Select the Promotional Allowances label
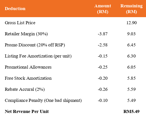This screenshot has width=146, height=117. pyautogui.click(x=28, y=67)
